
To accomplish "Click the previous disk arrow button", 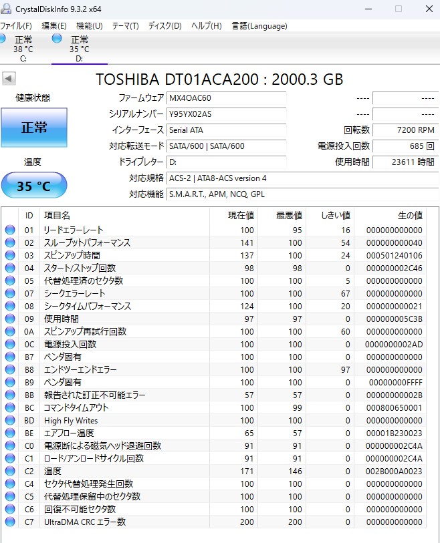I will pos(9,78).
